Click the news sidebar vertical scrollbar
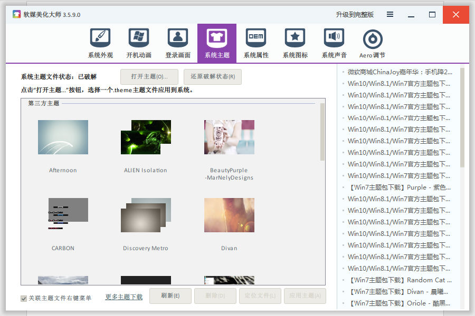This screenshot has width=475, height=316. click(462, 117)
